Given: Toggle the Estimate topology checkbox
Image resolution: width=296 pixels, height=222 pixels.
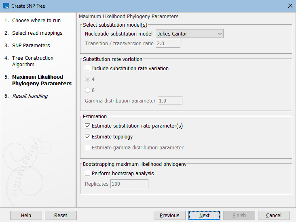Looking at the screenshot, I should [x=88, y=137].
